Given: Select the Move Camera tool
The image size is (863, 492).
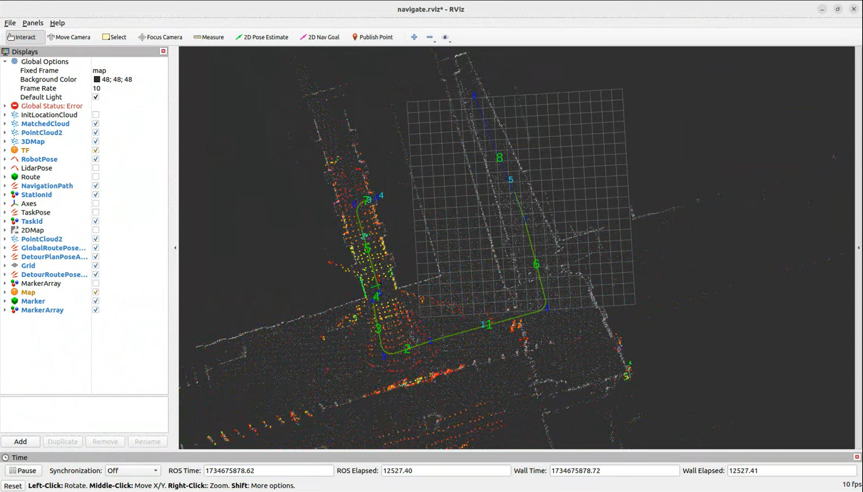Looking at the screenshot, I should 69,37.
